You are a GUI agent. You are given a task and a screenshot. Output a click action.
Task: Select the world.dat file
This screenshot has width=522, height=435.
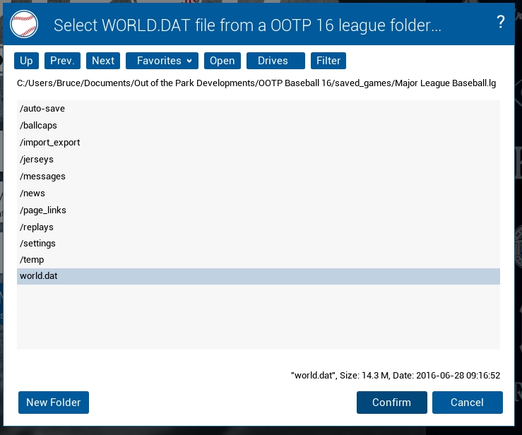click(39, 276)
